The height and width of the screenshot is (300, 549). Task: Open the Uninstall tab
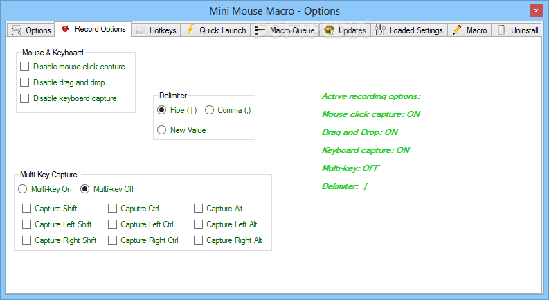click(516, 30)
